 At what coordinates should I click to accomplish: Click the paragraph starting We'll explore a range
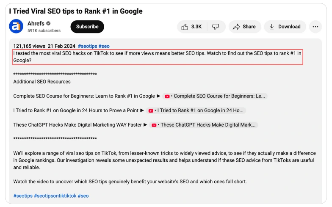coord(164,160)
